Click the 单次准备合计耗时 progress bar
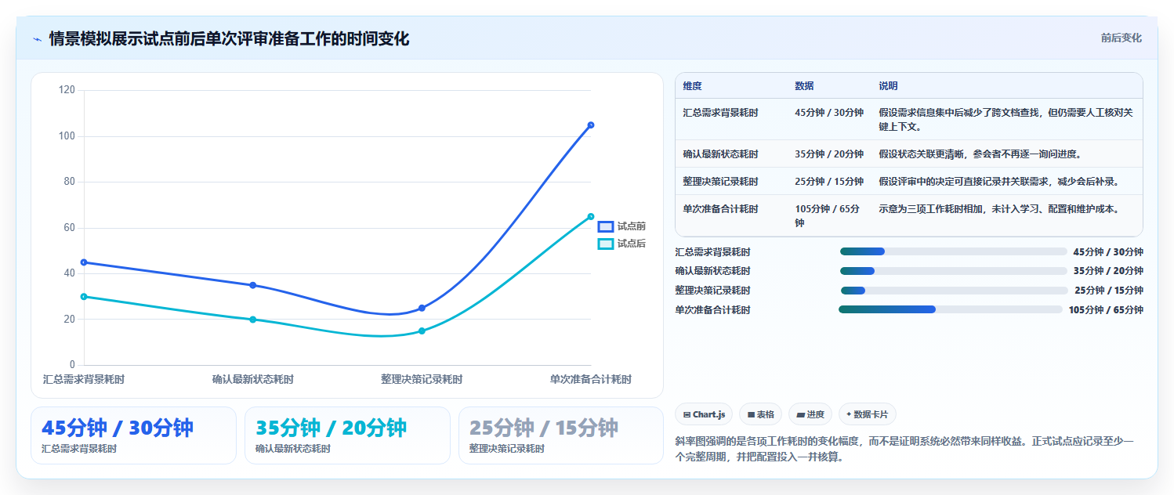This screenshot has width=1174, height=495. pos(950,309)
